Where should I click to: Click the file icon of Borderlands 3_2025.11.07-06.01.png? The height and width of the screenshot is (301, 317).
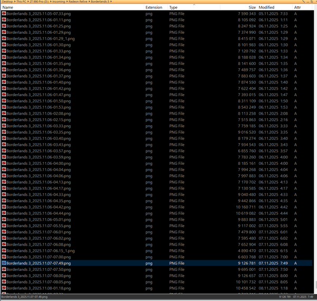pos(4,232)
